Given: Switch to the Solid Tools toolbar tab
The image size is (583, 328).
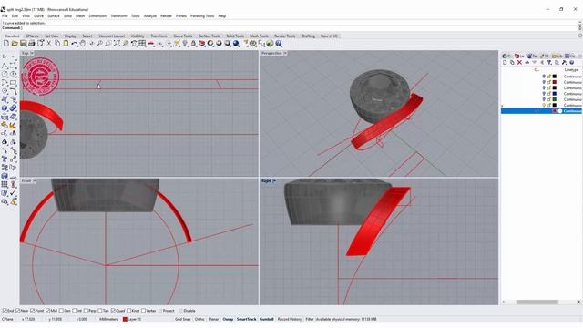Looking at the screenshot, I should point(235,36).
